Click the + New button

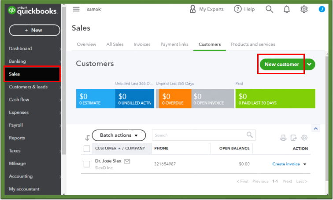34,30
